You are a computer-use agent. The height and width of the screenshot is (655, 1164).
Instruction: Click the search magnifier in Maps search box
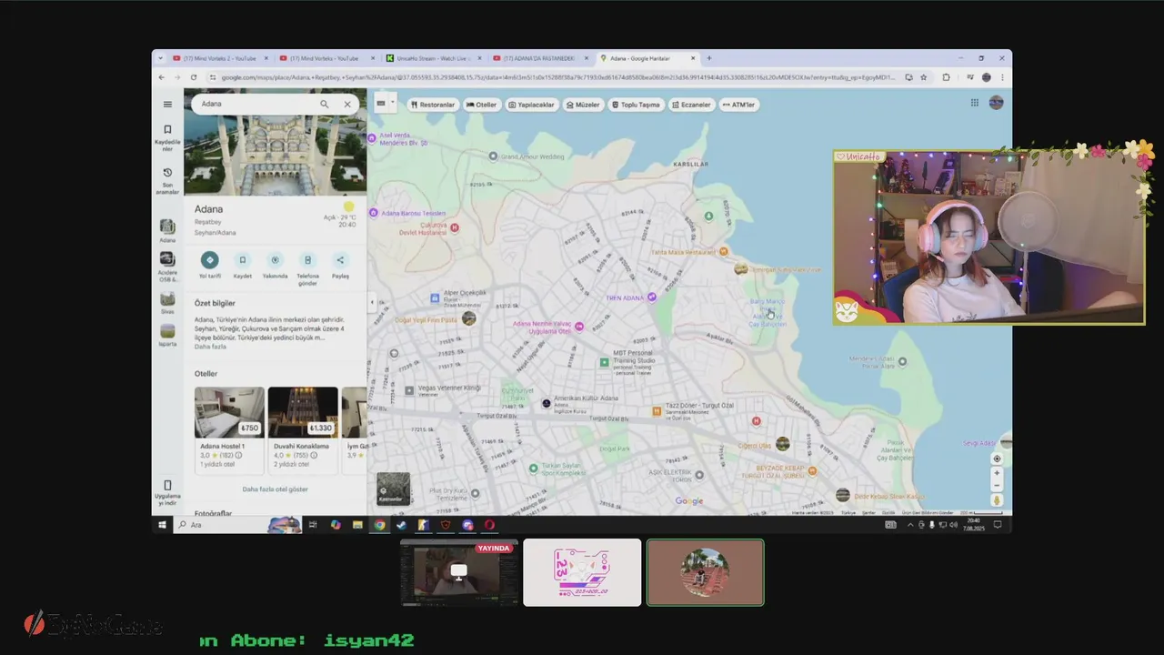point(324,104)
